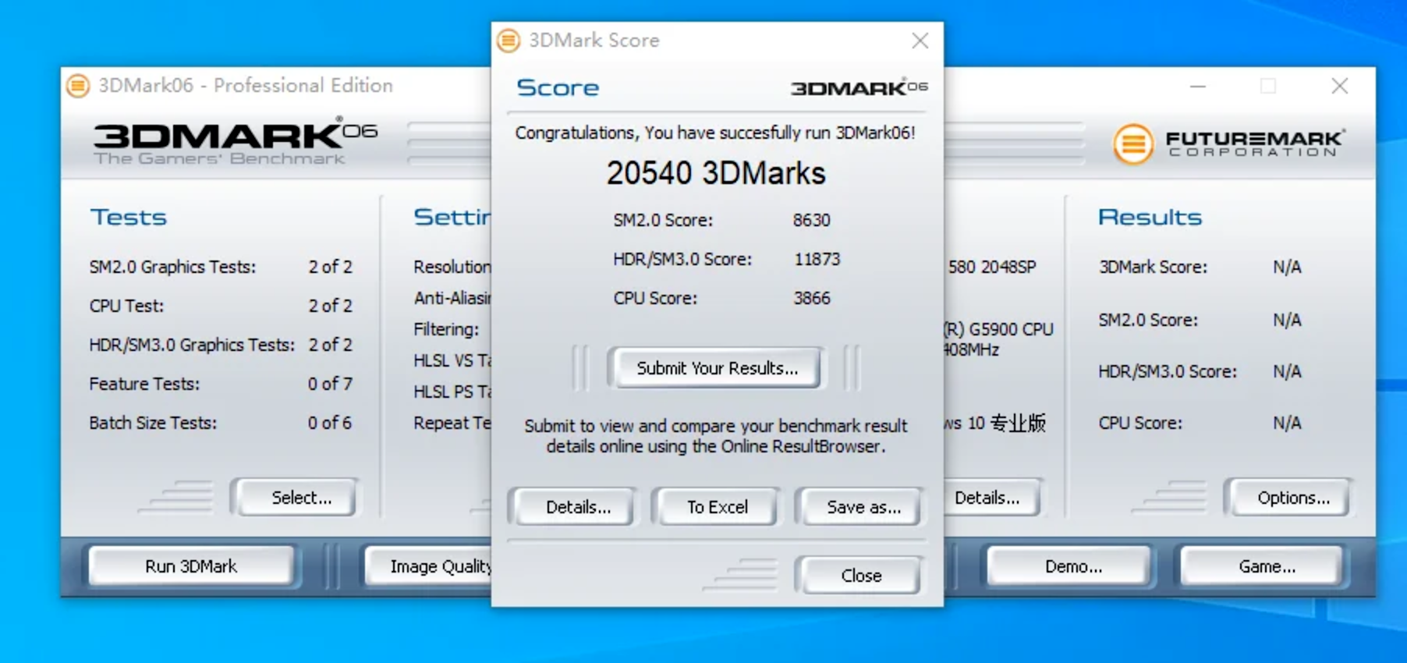This screenshot has width=1407, height=663.
Task: Click the Congratulations message text
Action: pos(715,133)
